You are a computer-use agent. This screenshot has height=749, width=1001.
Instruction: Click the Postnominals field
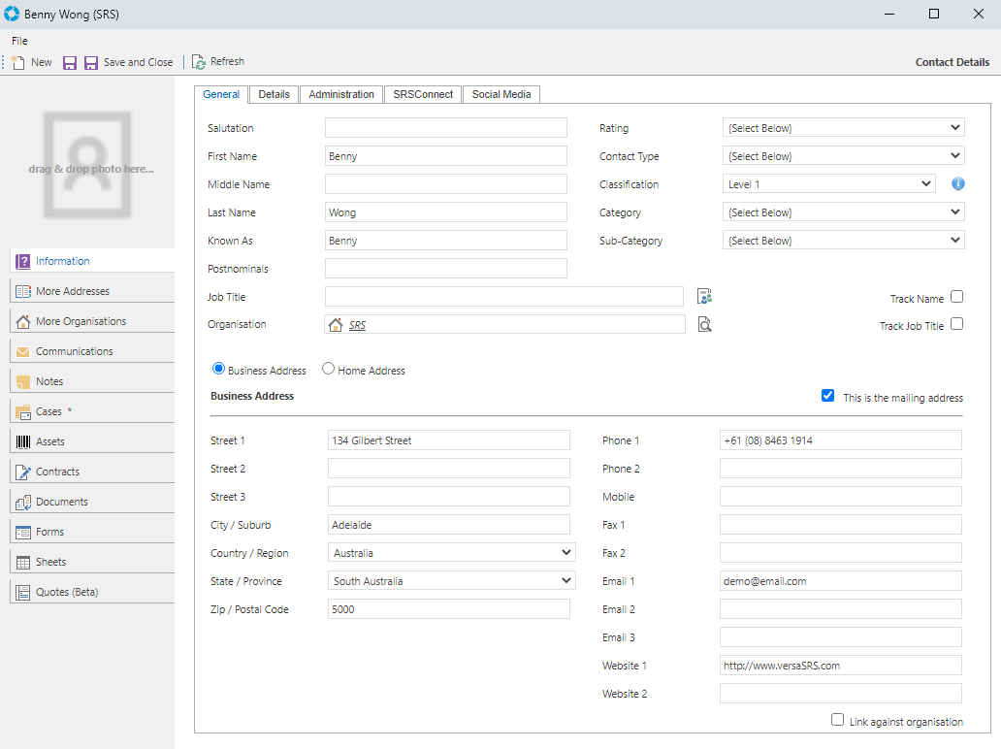click(x=445, y=268)
